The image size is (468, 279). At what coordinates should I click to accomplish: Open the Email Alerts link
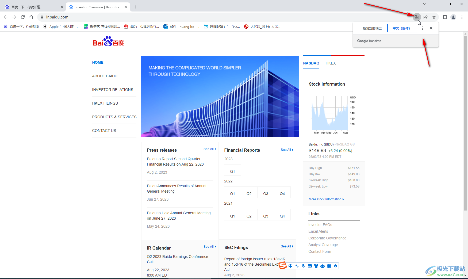pyautogui.click(x=318, y=231)
